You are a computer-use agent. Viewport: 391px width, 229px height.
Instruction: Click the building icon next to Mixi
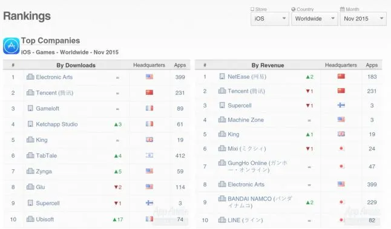tap(222, 149)
